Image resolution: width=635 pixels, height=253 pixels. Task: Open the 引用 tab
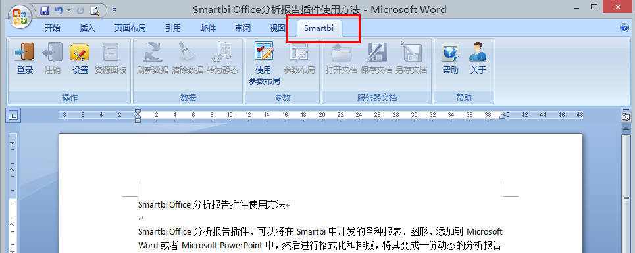pos(173,28)
